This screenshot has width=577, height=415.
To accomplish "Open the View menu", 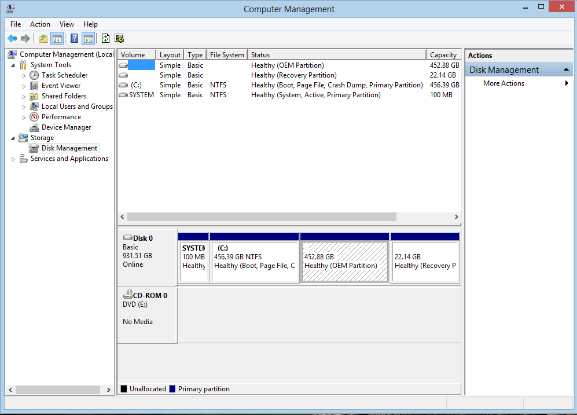I will point(67,24).
